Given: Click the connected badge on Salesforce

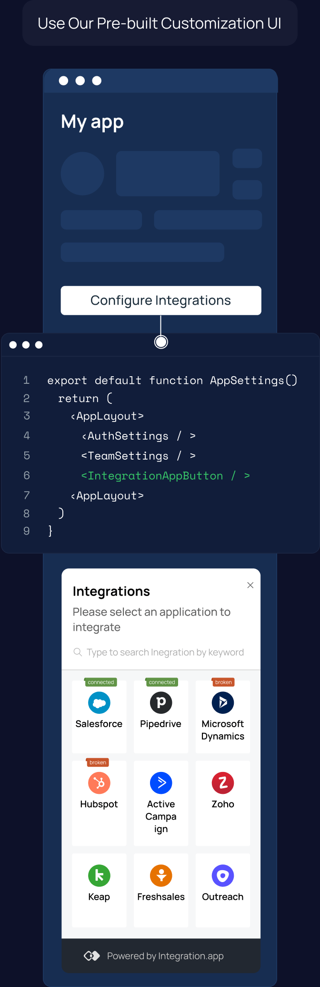Looking at the screenshot, I should pyautogui.click(x=100, y=682).
